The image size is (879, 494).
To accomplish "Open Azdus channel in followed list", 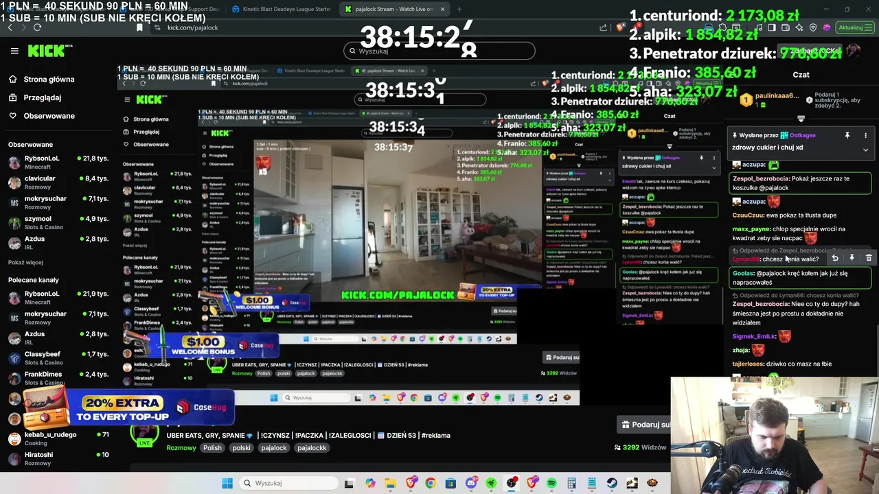I will [x=58, y=243].
